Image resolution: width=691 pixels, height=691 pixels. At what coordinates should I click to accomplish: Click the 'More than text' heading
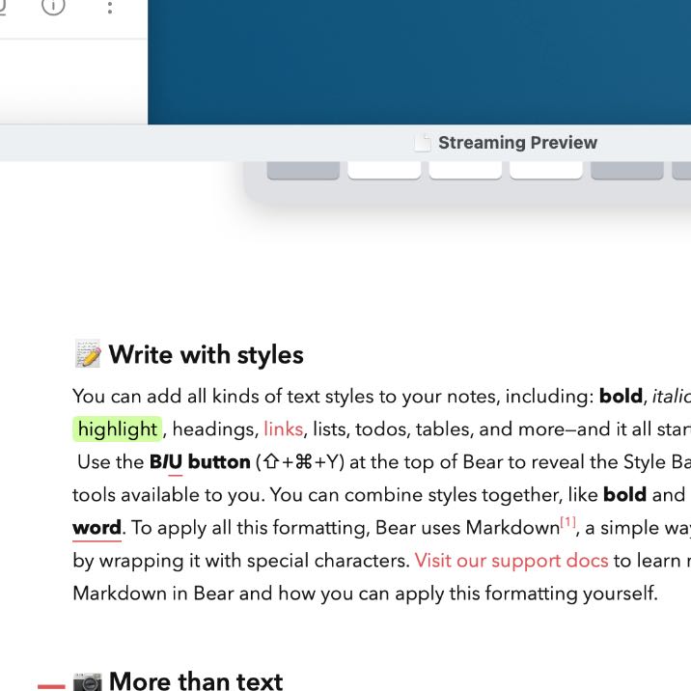pyautogui.click(x=196, y=681)
